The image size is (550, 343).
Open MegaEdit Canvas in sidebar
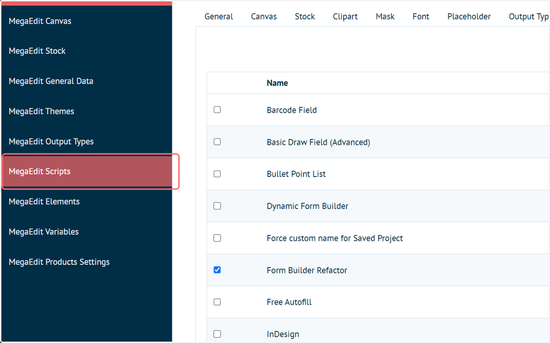point(40,21)
